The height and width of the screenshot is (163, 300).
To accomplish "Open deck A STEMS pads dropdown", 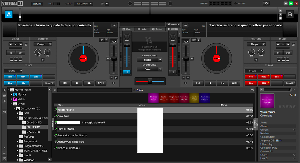I will tap(13, 71).
